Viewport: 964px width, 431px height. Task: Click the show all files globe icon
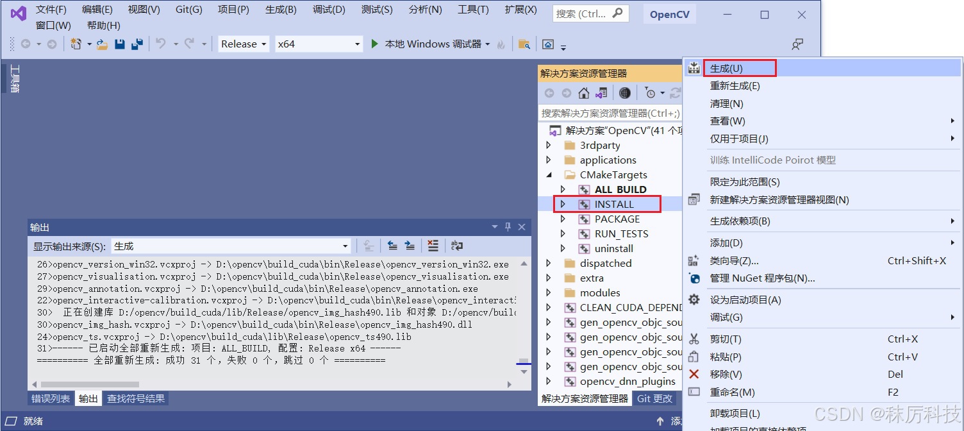pyautogui.click(x=625, y=93)
